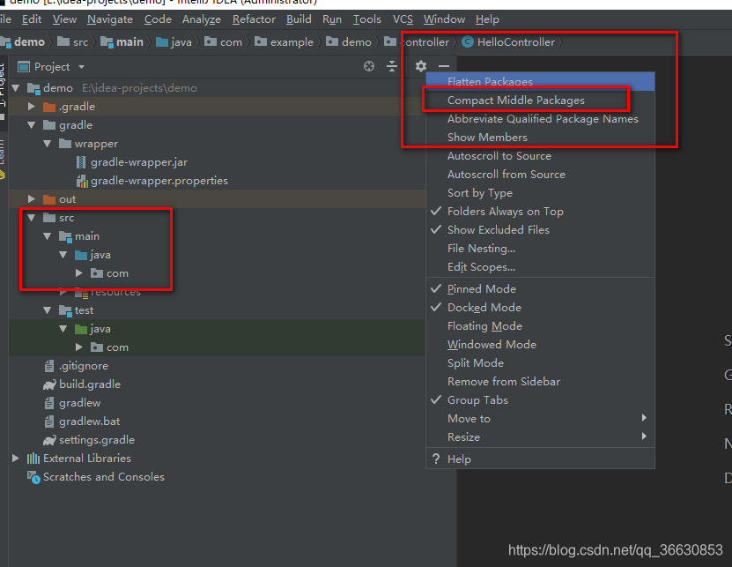Click HelloController breadcrumb text
732x567 pixels.
[516, 42]
